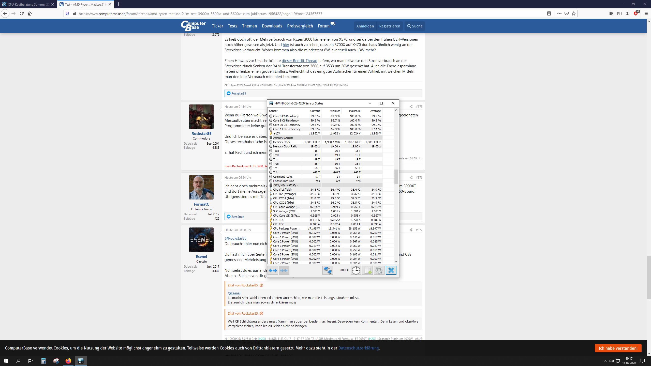Open HWiNFO from the Windows taskbar
Screen dimensions: 651x366
pyautogui.click(x=81, y=361)
